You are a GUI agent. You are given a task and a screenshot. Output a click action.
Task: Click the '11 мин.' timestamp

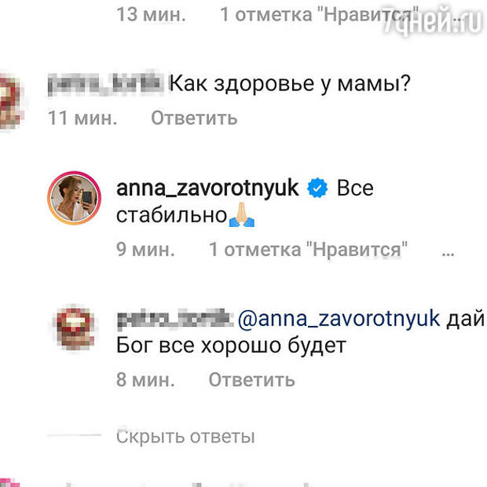click(82, 119)
